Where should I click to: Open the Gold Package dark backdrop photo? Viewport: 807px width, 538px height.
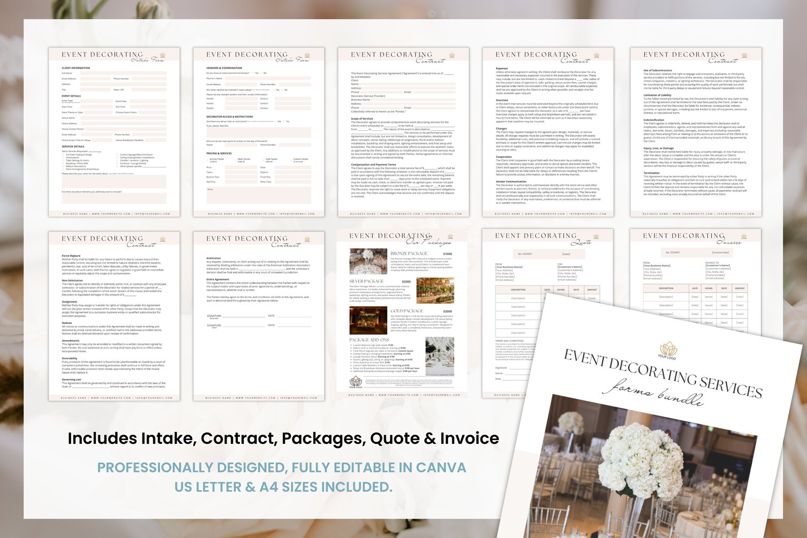[369, 321]
